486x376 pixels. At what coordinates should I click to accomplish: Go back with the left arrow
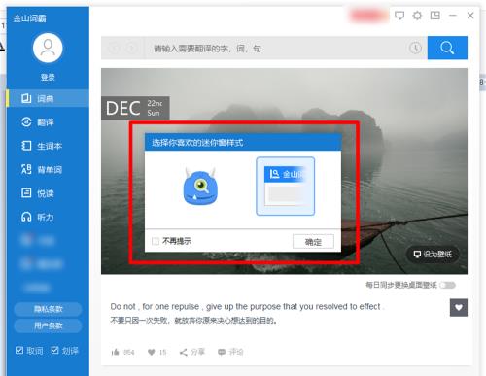(114, 49)
